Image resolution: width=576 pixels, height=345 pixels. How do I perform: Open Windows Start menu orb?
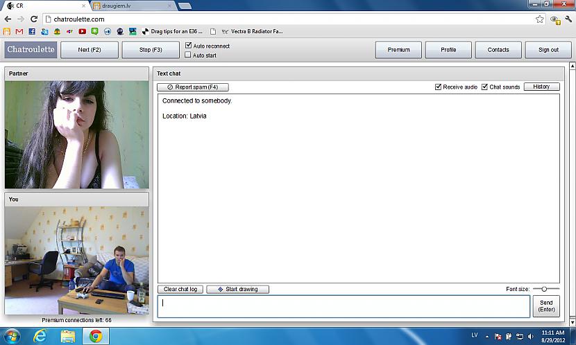[11, 336]
